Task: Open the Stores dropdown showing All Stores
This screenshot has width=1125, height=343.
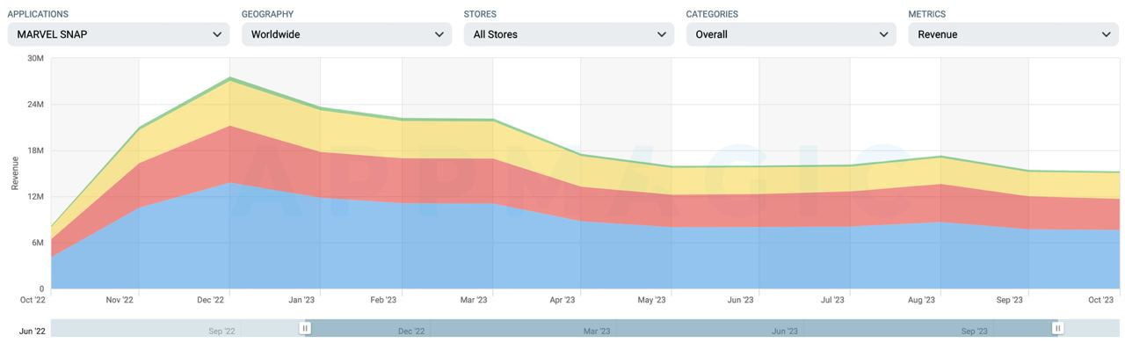Action: coord(569,34)
